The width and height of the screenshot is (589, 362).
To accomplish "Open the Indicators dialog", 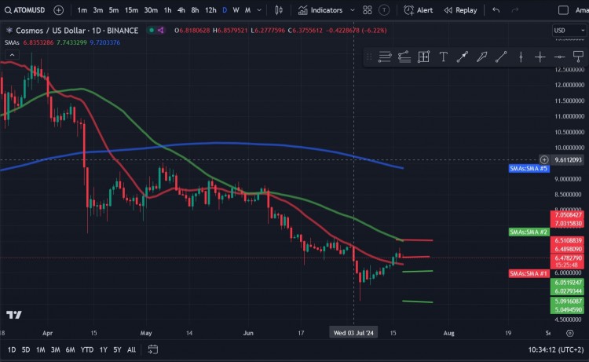I will (320, 10).
